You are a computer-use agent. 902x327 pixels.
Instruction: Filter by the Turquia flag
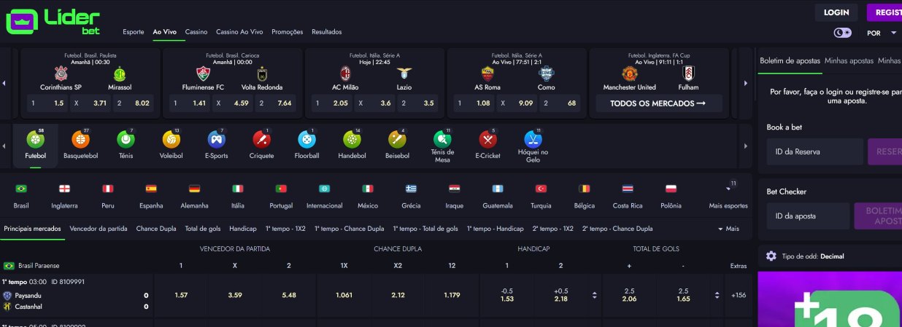point(541,188)
